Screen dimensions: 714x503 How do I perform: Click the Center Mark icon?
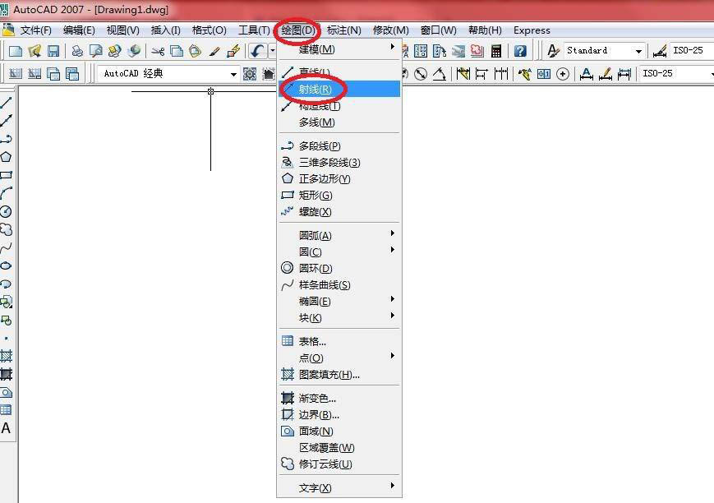(x=563, y=74)
